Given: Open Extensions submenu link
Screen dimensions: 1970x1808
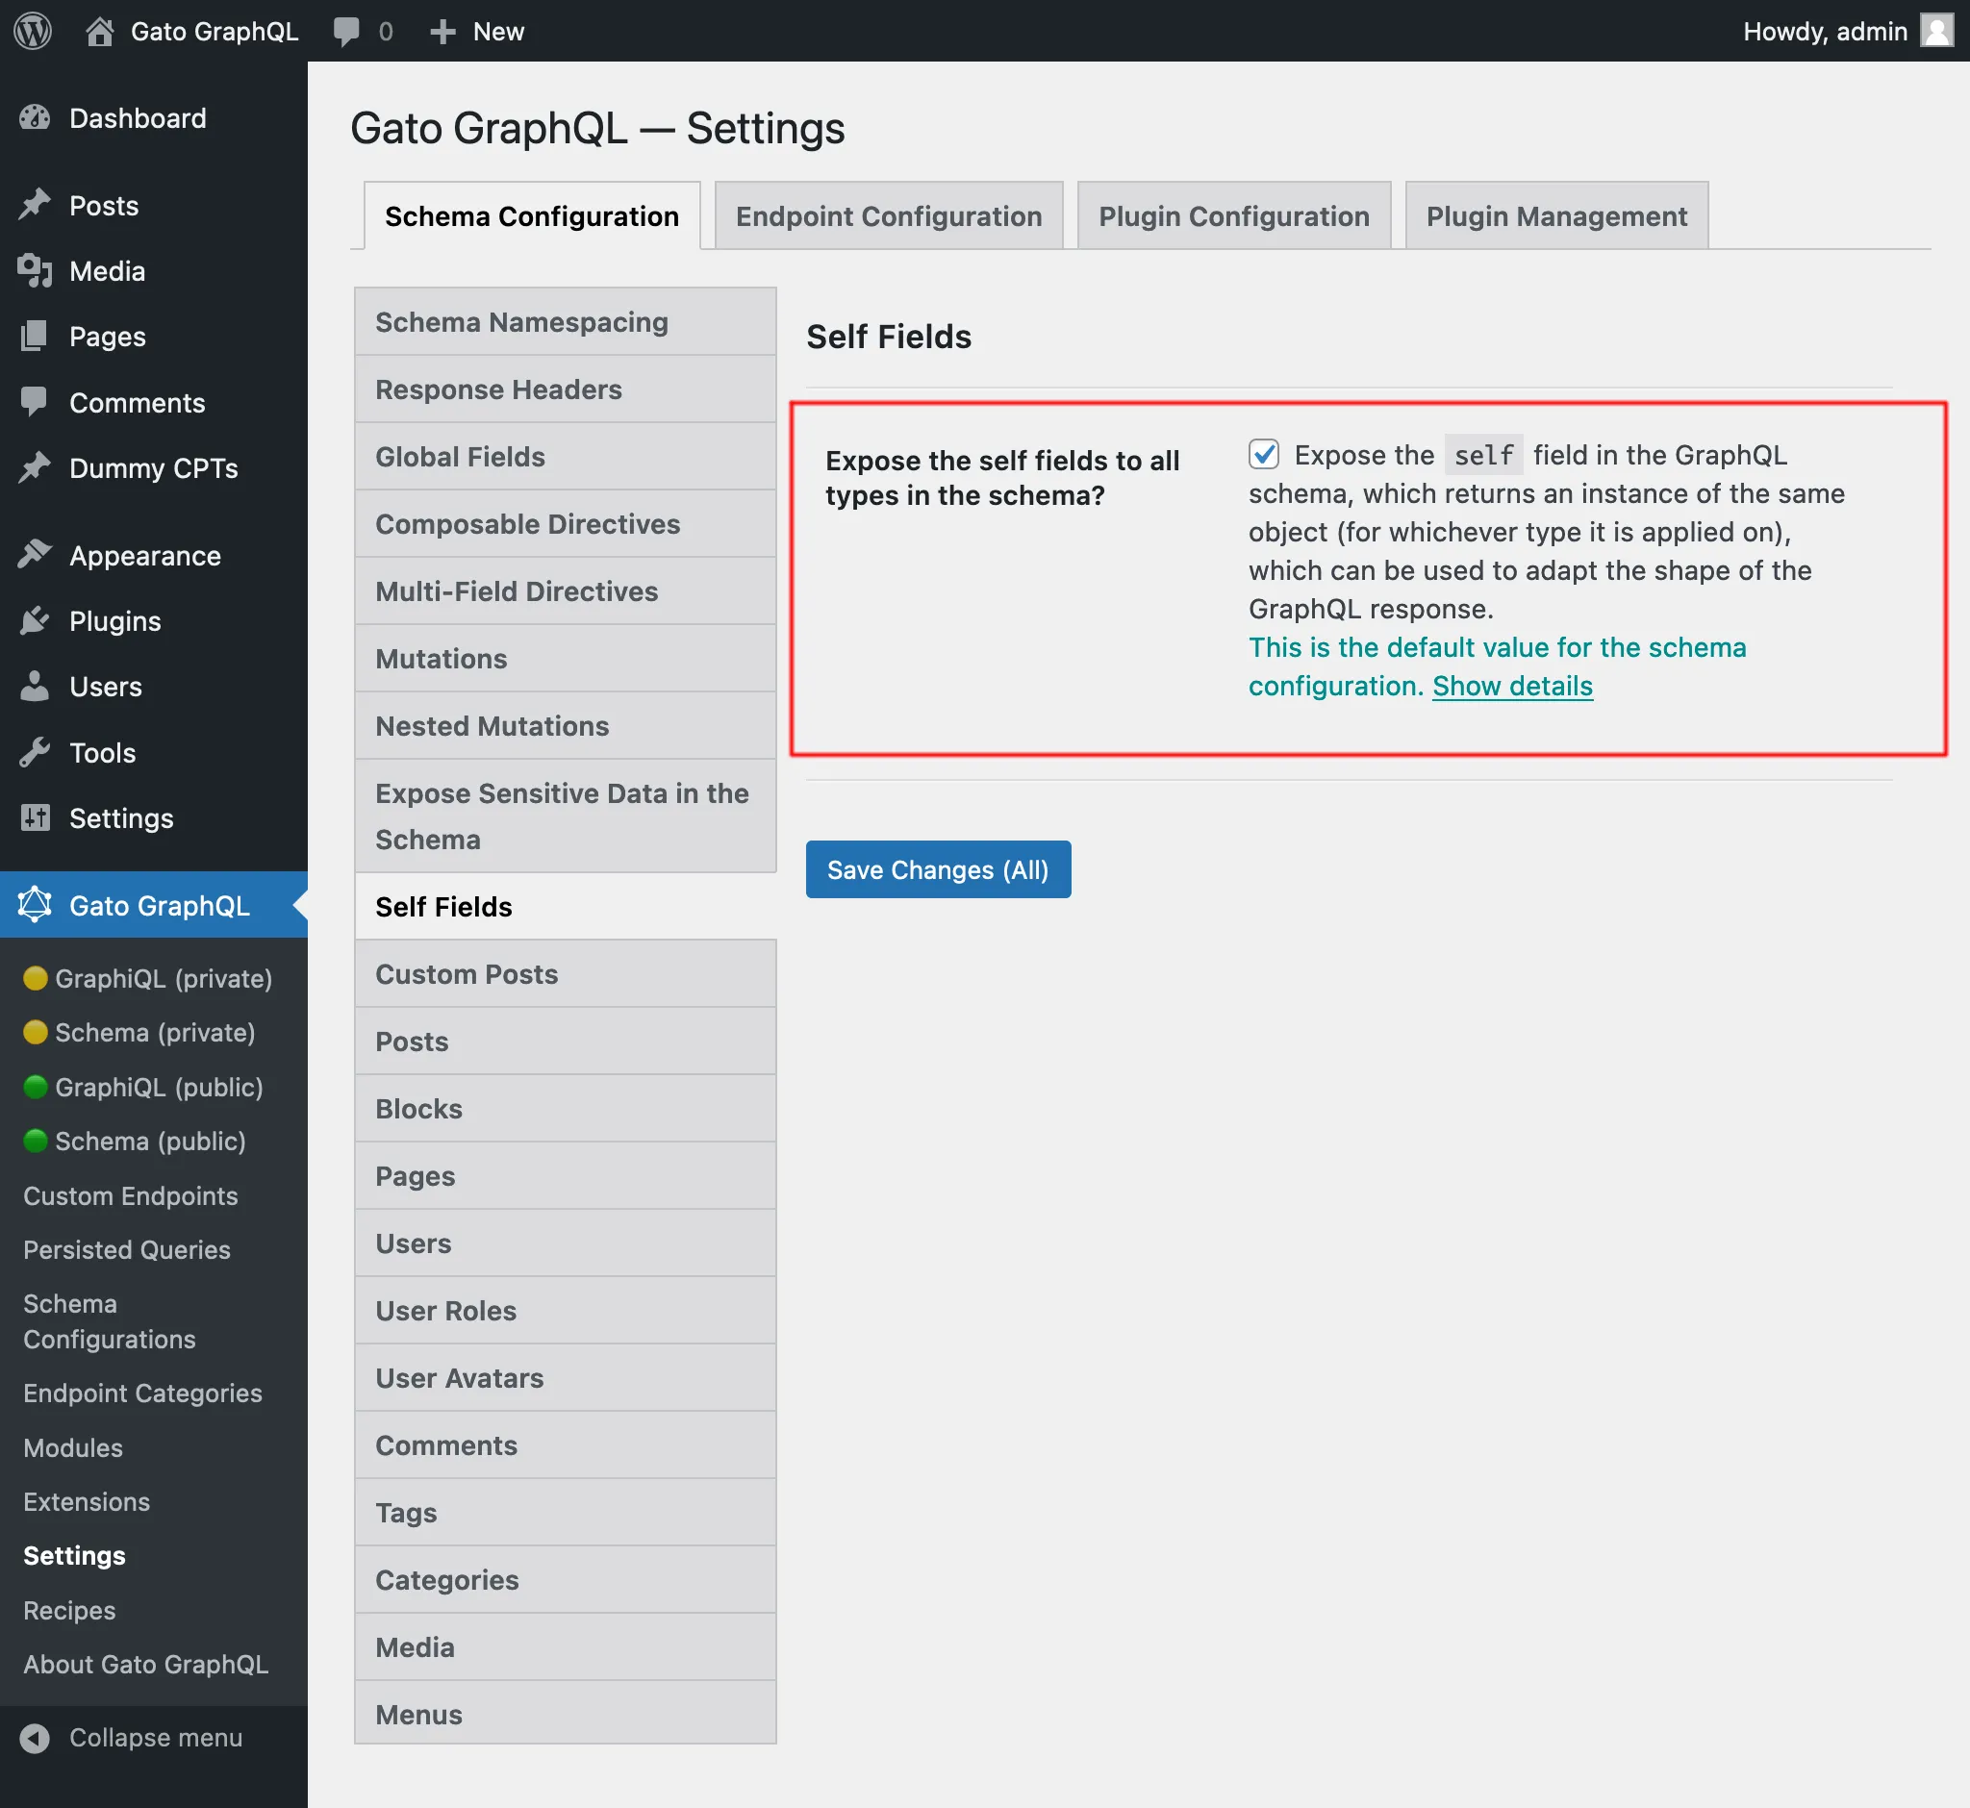Looking at the screenshot, I should click(x=88, y=1502).
